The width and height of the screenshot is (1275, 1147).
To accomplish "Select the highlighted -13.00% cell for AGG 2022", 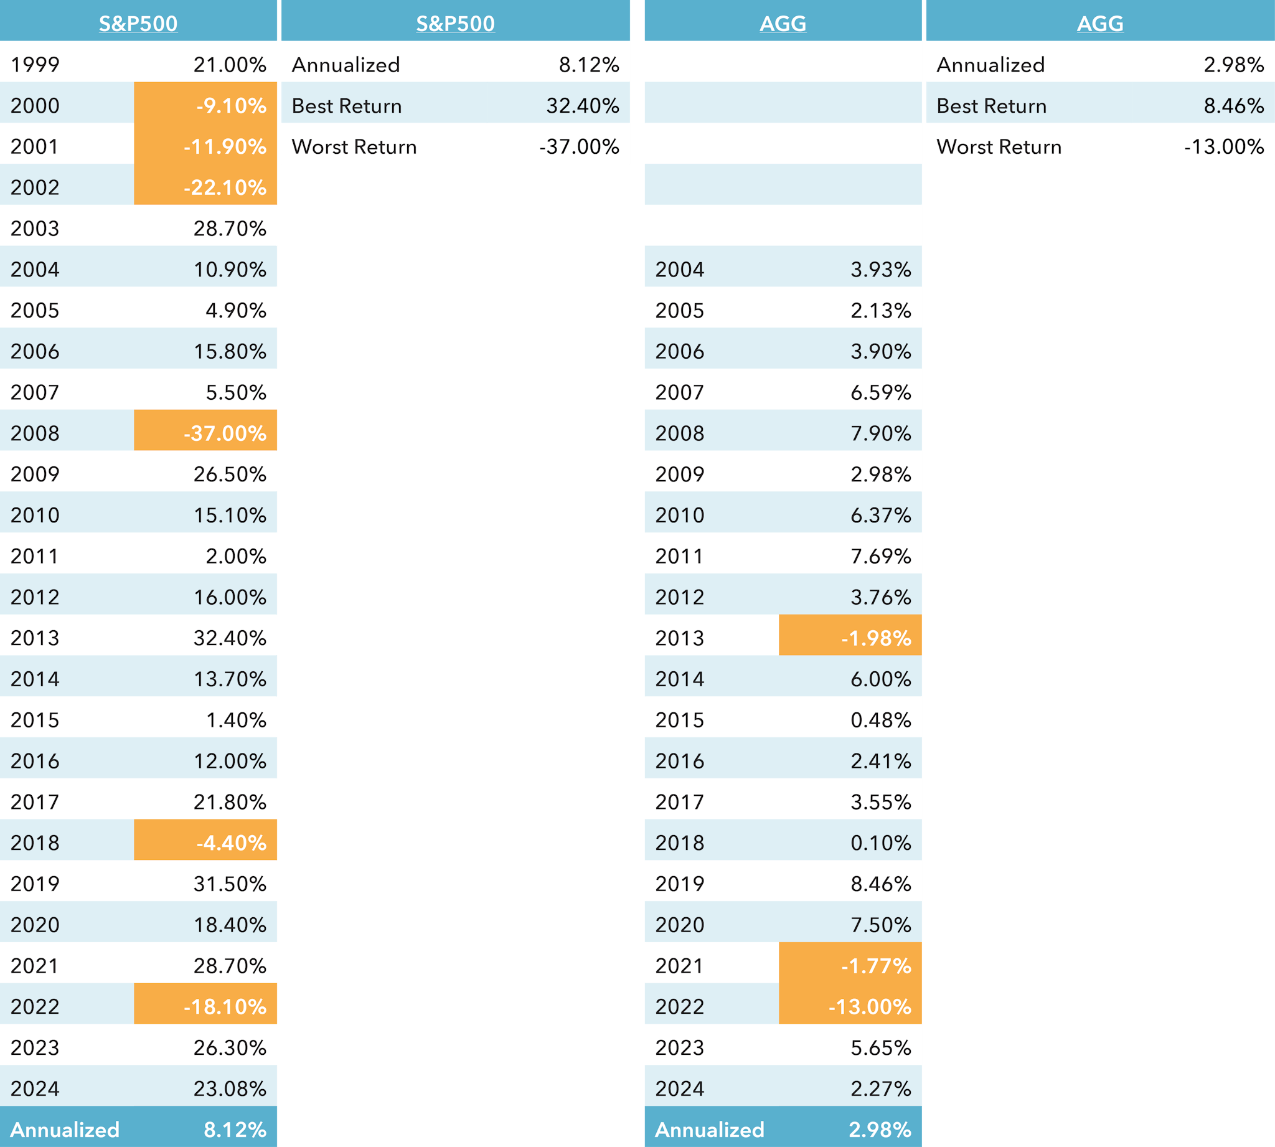I will (x=850, y=1003).
